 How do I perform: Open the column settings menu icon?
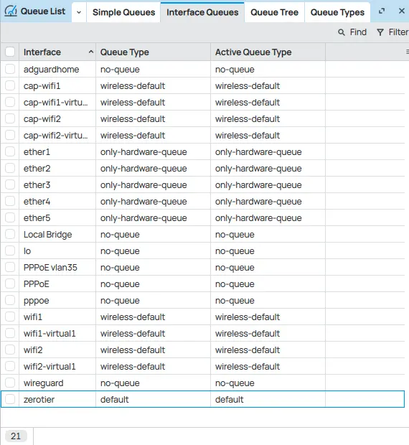pyautogui.click(x=408, y=52)
